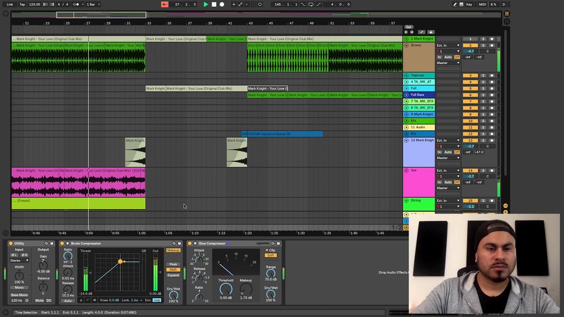
Task: Set Drums monitoring to Auto
Action: click(448, 57)
